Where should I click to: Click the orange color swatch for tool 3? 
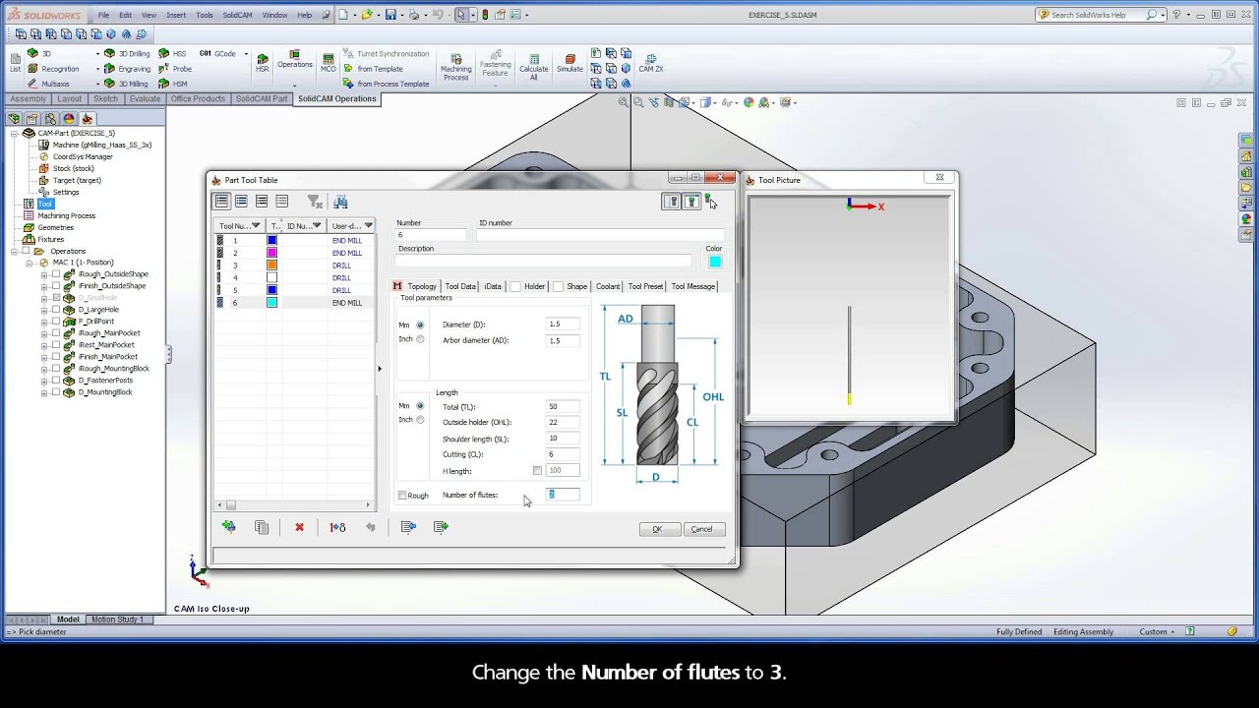coord(272,265)
